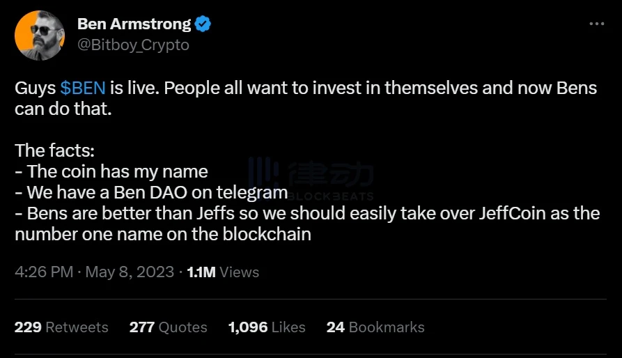Viewport: 622px width, 358px height.
Task: Click the BlockBeats watermark bar logo
Action: point(263,173)
